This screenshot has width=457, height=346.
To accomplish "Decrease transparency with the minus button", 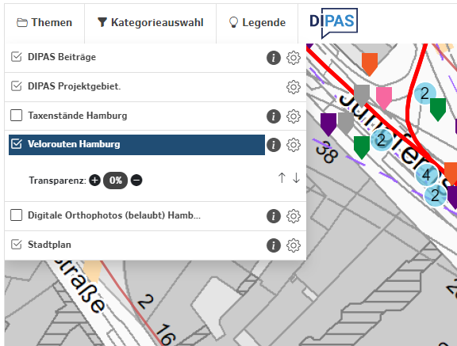I will (136, 181).
